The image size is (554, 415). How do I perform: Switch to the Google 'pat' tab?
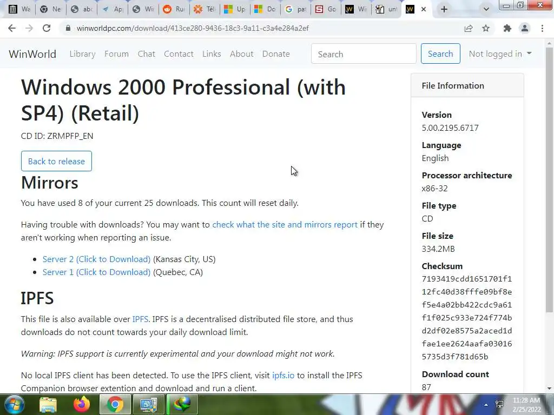point(296,9)
